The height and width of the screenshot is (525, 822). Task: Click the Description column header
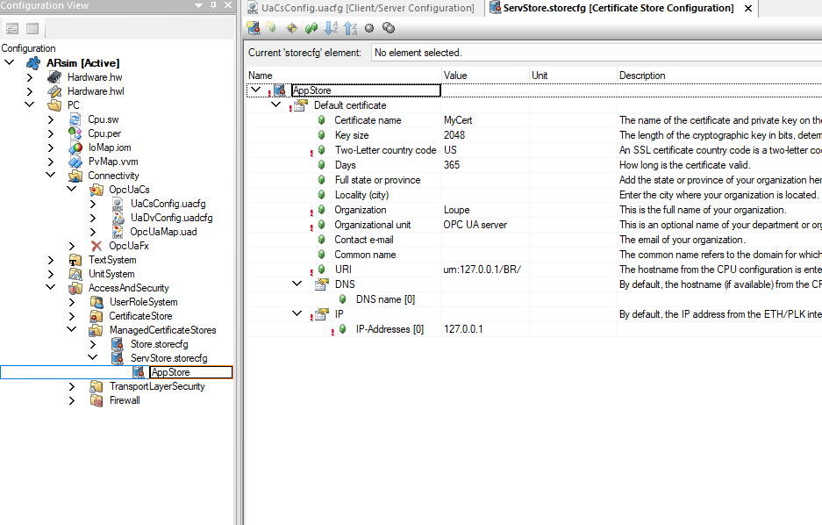(719, 76)
